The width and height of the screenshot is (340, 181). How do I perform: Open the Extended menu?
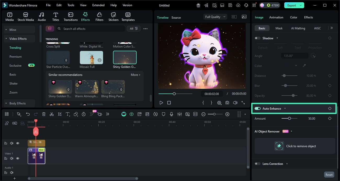tap(98, 5)
